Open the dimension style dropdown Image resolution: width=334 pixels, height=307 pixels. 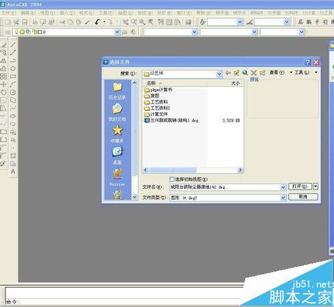(287, 22)
